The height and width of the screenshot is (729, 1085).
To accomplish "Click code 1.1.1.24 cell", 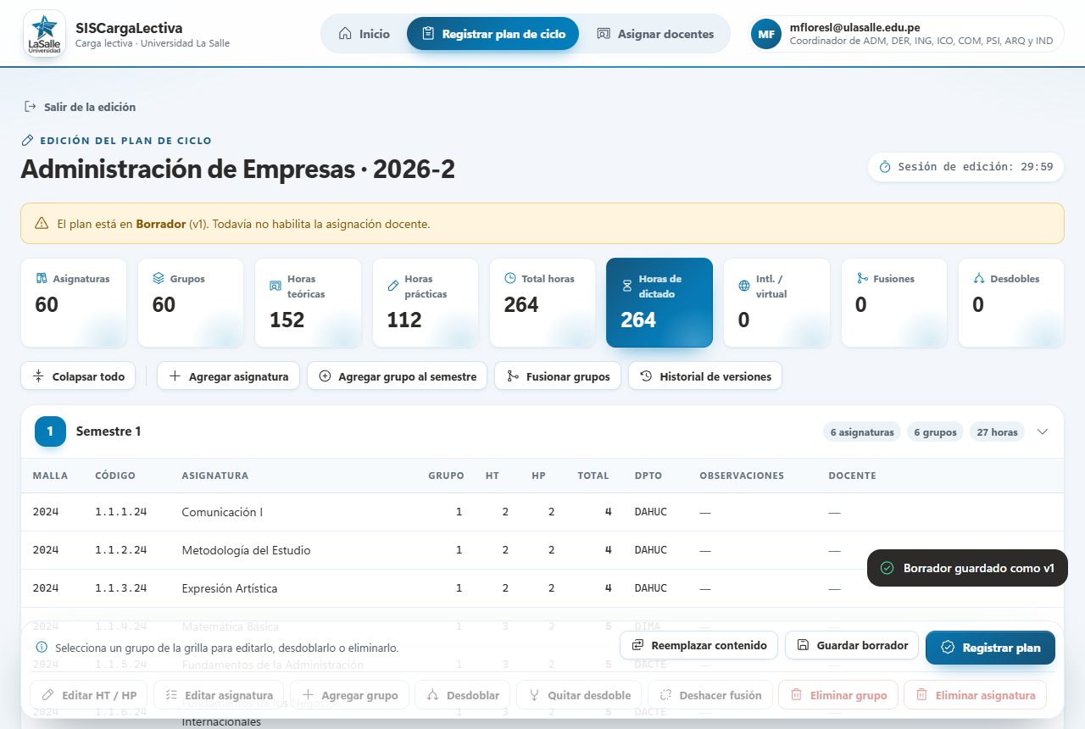I will click(x=120, y=512).
